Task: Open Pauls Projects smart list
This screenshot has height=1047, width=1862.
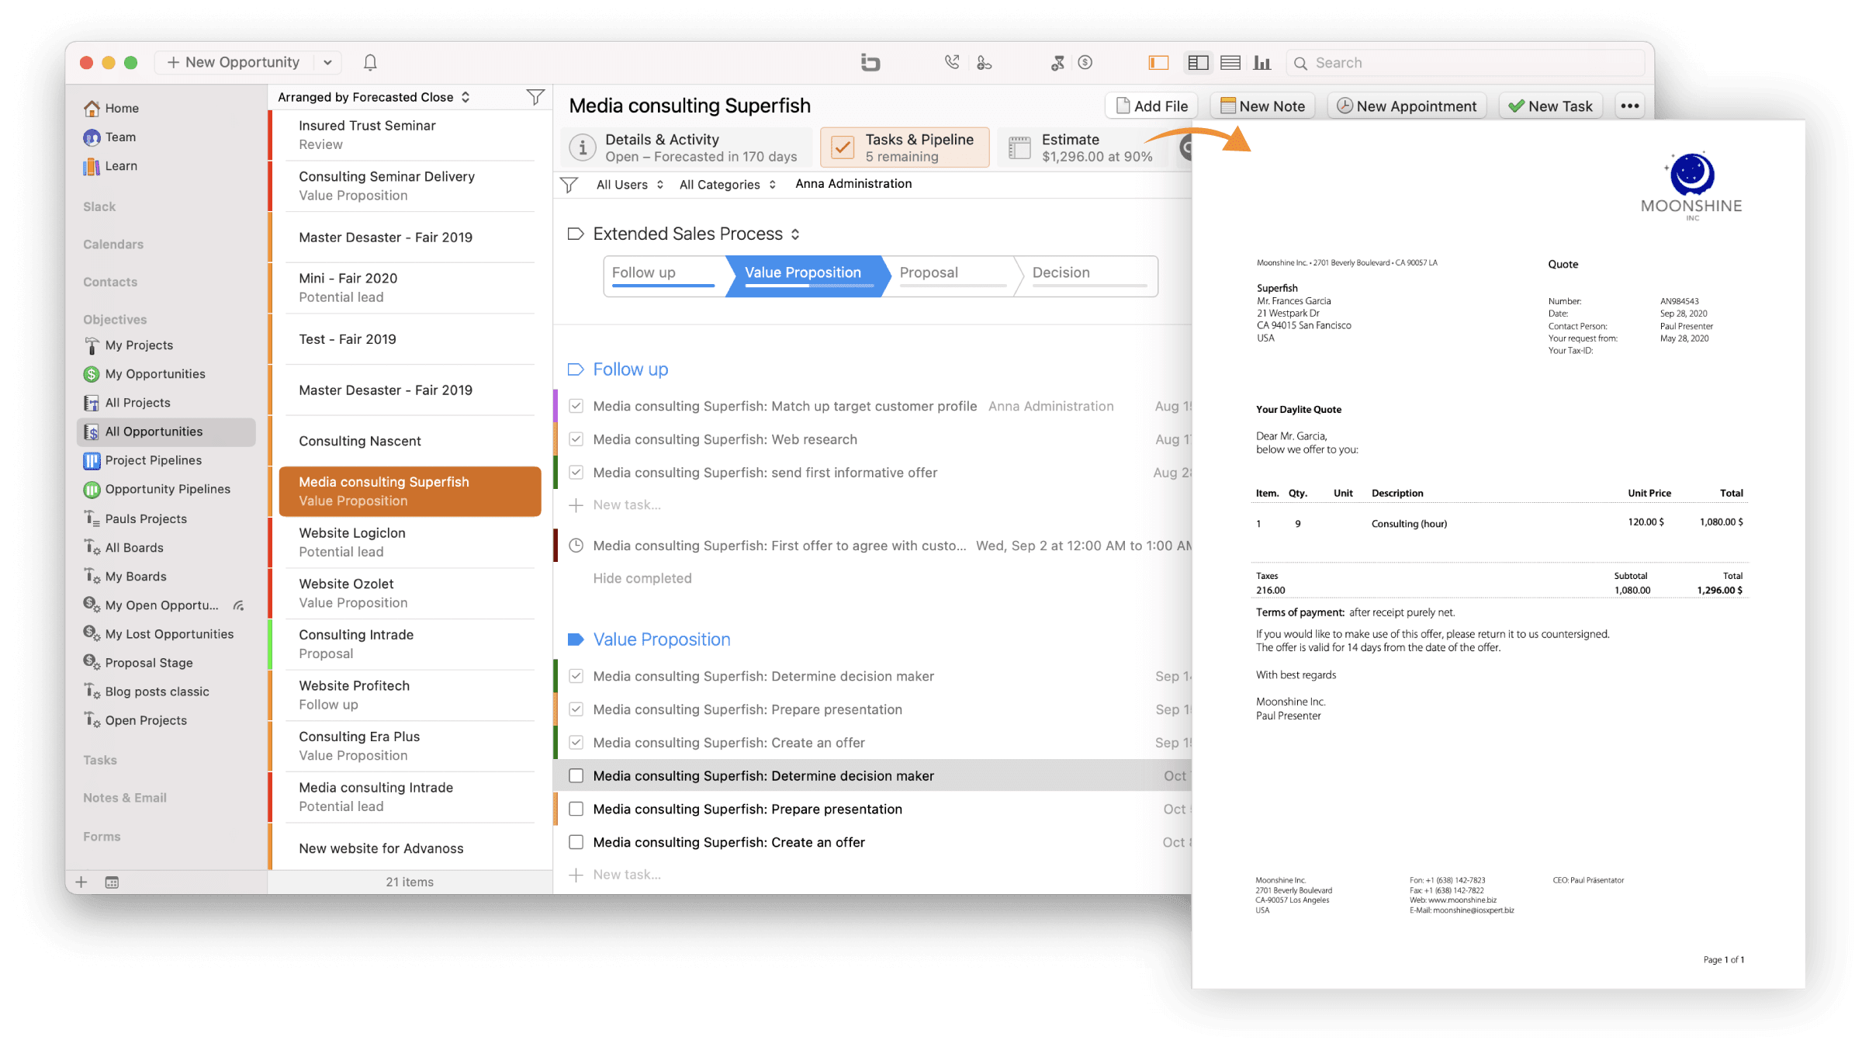Action: point(136,518)
